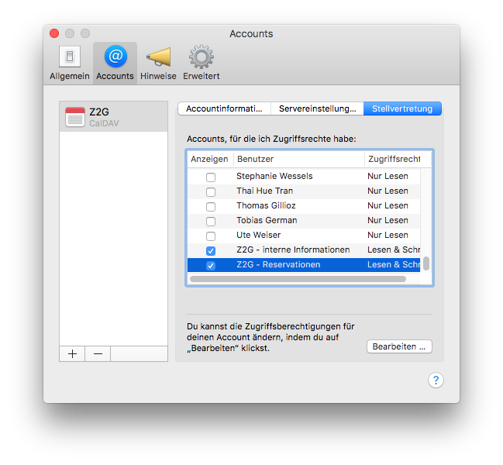
Task: Enable checkbox for Thomas Gillioz
Action: pos(211,206)
